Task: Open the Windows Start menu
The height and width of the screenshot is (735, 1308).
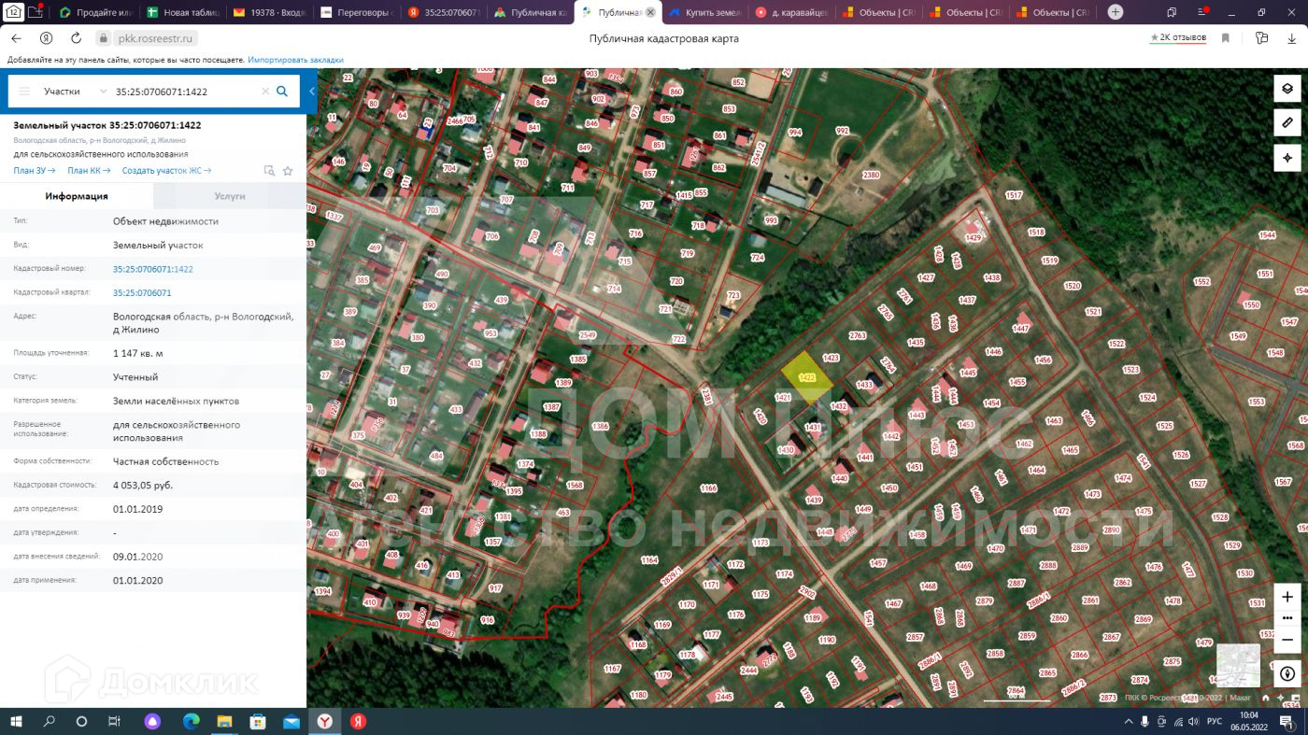Action: pos(16,722)
